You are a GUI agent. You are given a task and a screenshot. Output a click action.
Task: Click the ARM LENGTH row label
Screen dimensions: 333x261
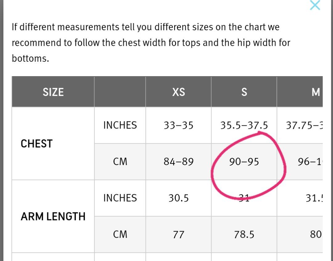click(53, 216)
